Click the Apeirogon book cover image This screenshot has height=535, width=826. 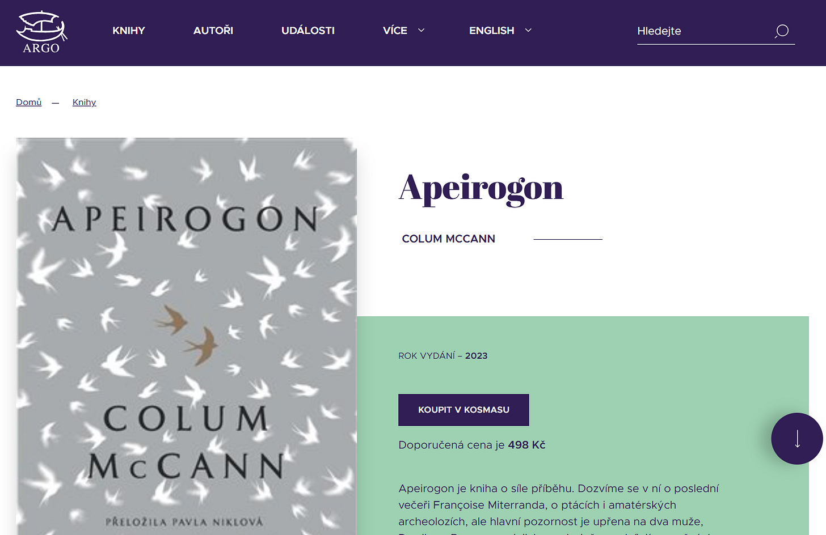pos(187,336)
